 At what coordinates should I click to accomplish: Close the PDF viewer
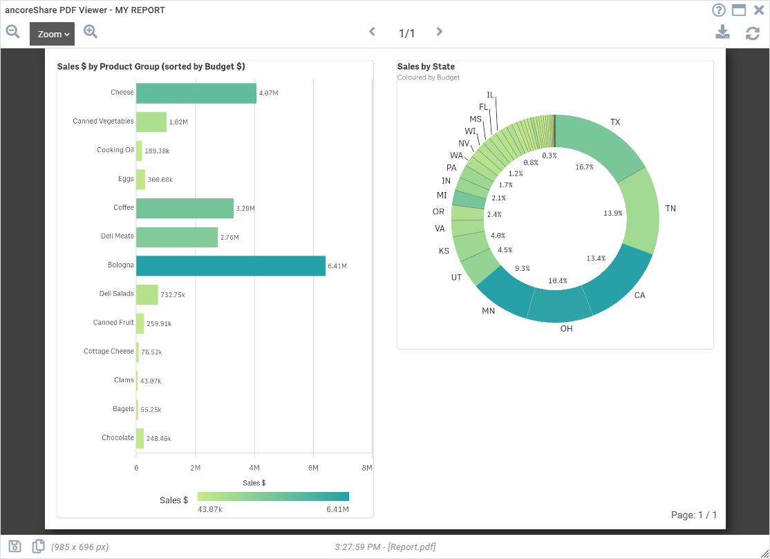[x=759, y=10]
